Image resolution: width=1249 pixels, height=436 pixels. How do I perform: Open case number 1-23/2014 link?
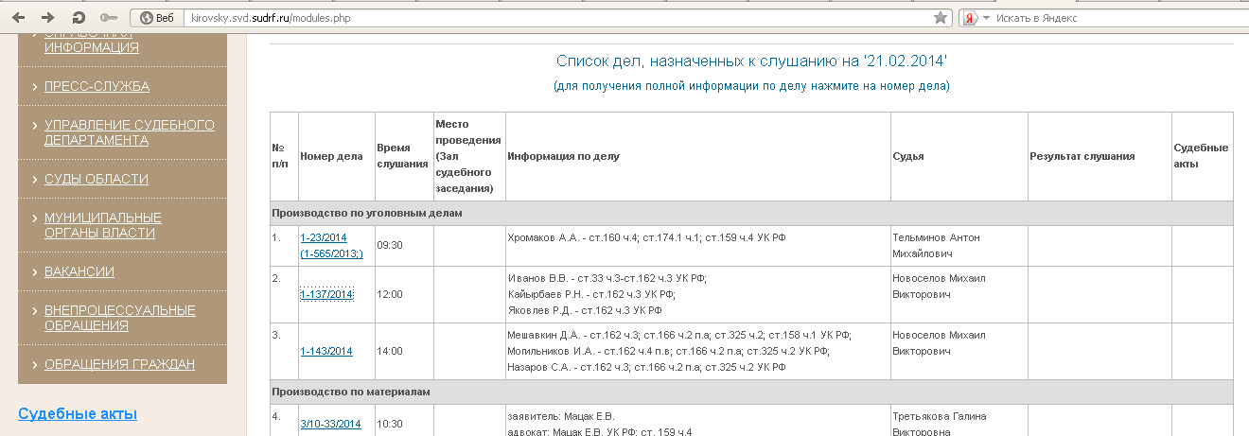click(331, 246)
